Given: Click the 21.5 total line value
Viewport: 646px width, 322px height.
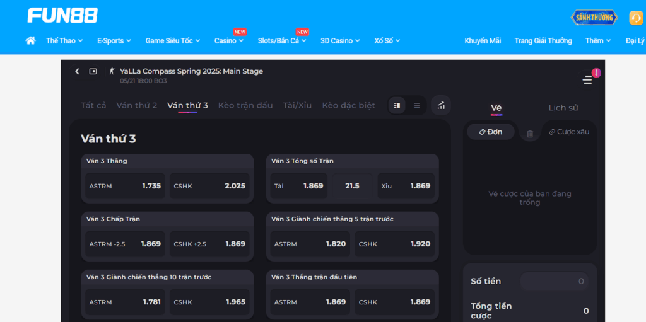Looking at the screenshot, I should click(352, 186).
